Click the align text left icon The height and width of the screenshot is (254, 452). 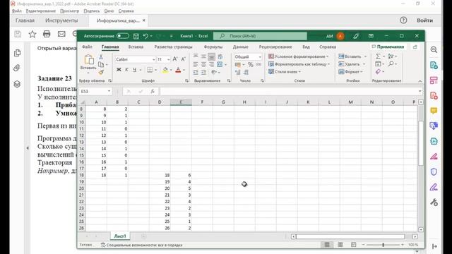point(196,64)
